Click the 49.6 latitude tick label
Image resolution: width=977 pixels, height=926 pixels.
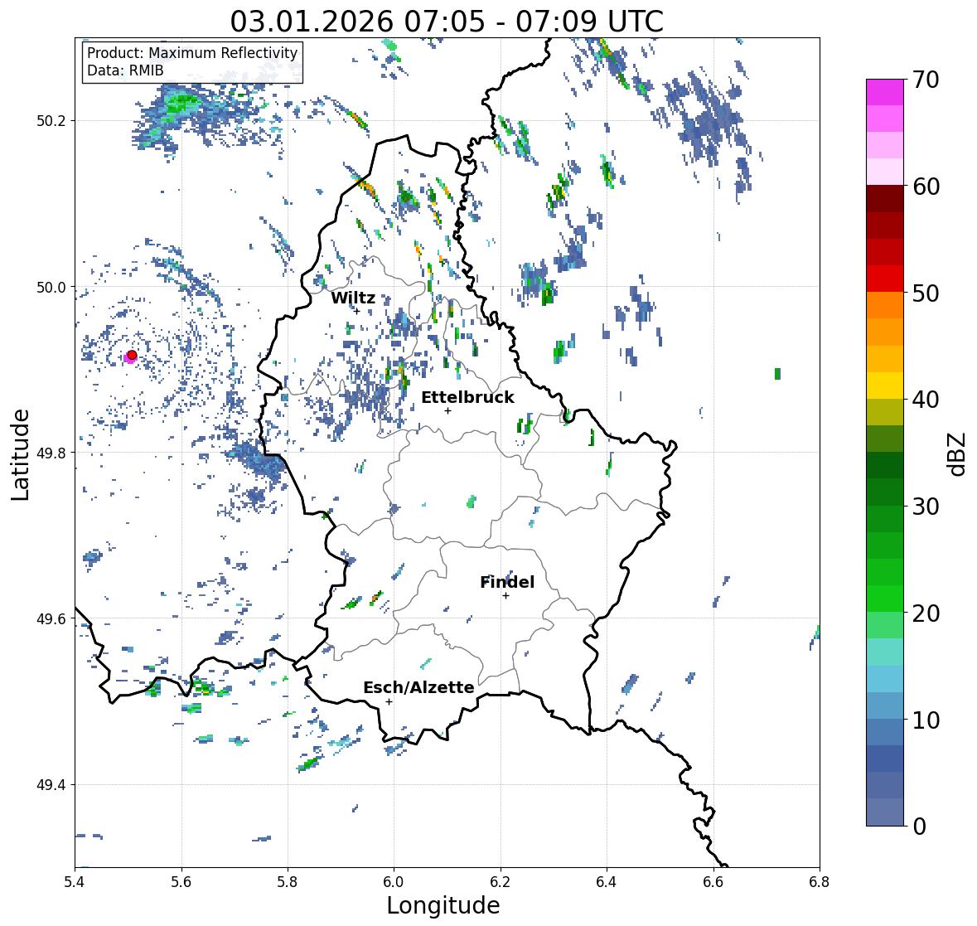(51, 618)
